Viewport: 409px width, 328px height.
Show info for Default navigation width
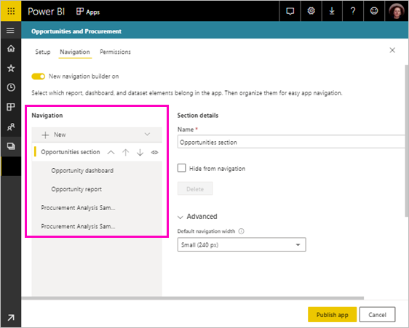tap(242, 231)
